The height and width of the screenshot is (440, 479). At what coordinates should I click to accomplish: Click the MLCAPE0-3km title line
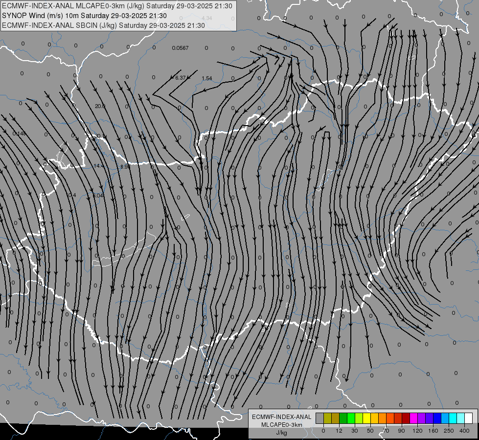click(117, 6)
